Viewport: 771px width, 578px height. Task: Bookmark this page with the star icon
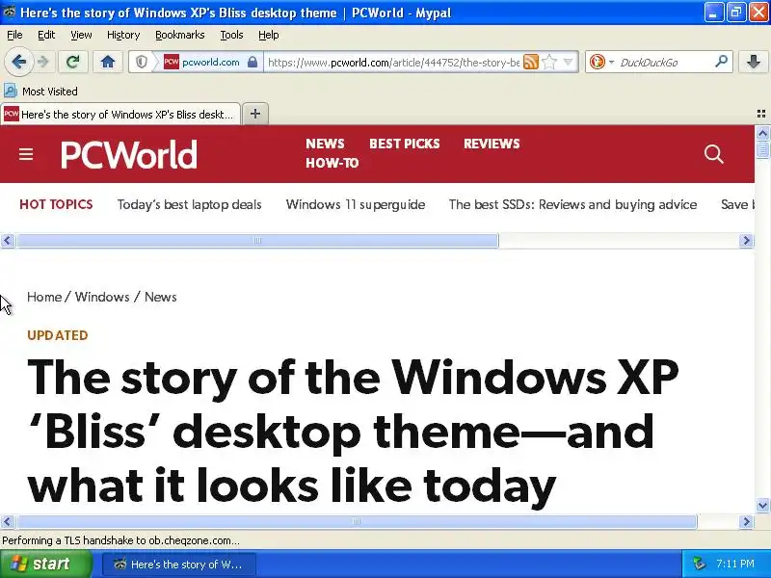click(549, 62)
